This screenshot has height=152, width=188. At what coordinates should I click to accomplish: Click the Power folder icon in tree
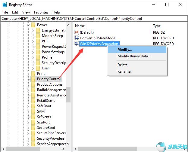[33, 25]
